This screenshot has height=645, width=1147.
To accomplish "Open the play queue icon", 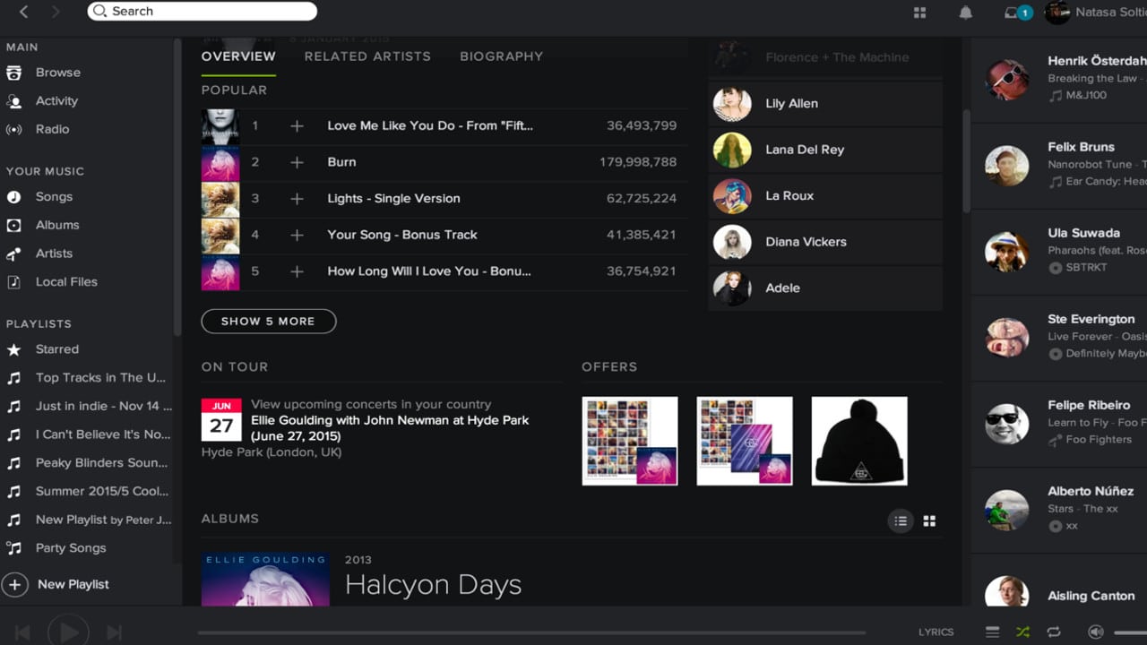I will point(993,632).
